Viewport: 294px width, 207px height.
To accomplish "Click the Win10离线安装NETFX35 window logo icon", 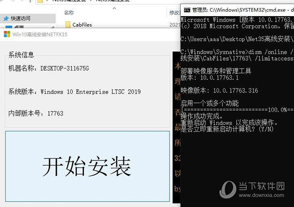I will click(7, 34).
